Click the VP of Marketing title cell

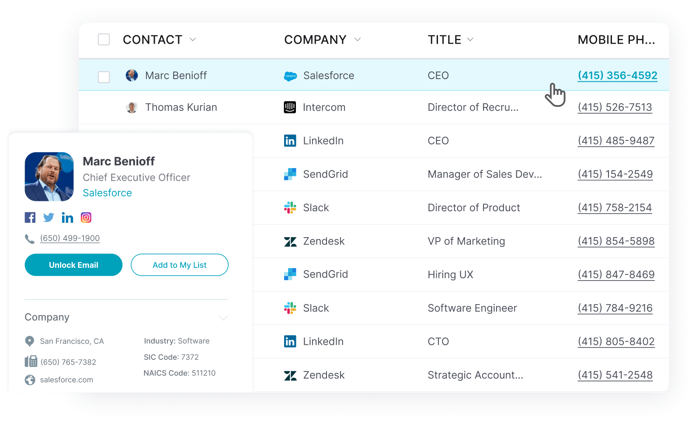pyautogui.click(x=466, y=241)
